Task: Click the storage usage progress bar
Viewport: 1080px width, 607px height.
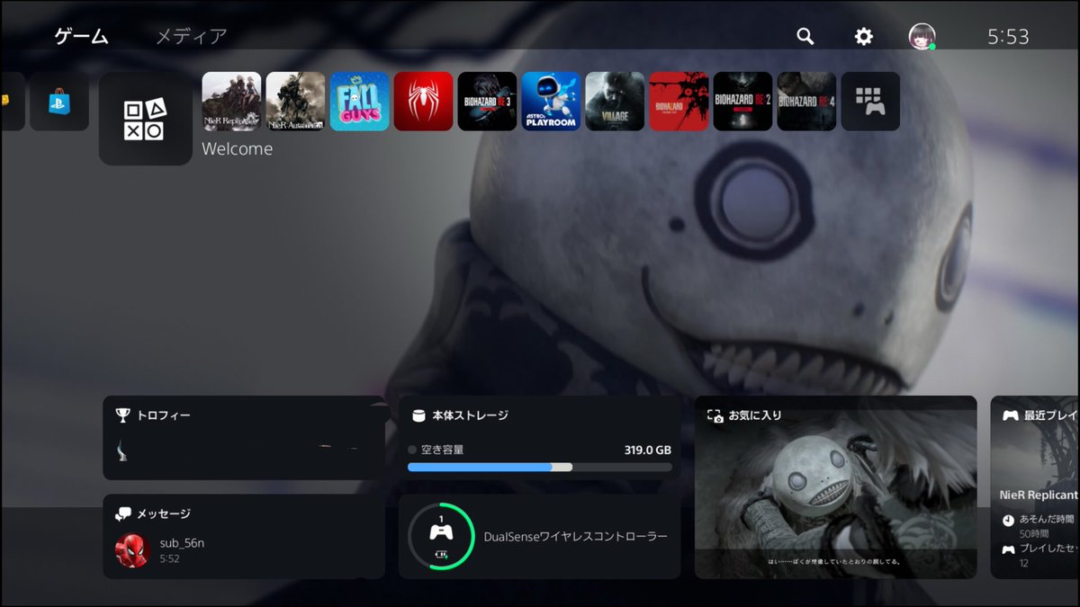Action: (540, 468)
